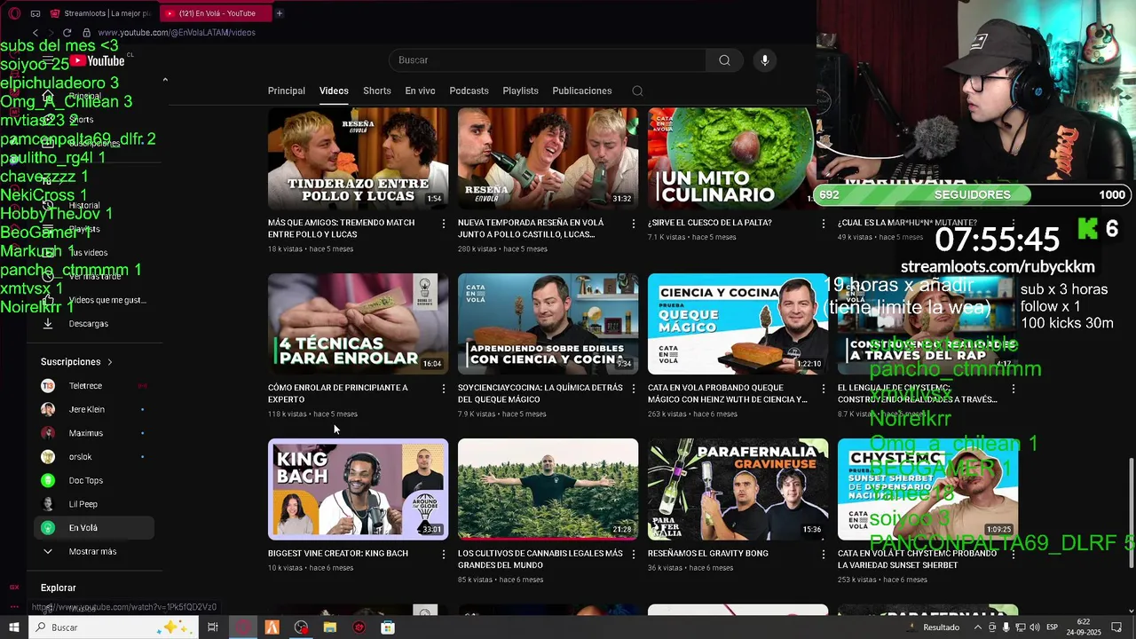The image size is (1136, 639).
Task: Select the En Volá - YouTube browser tab
Action: [x=214, y=13]
